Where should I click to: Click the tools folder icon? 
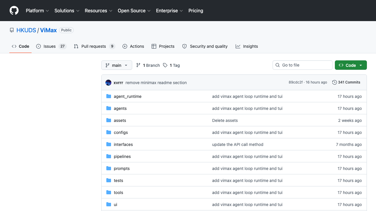click(x=109, y=192)
